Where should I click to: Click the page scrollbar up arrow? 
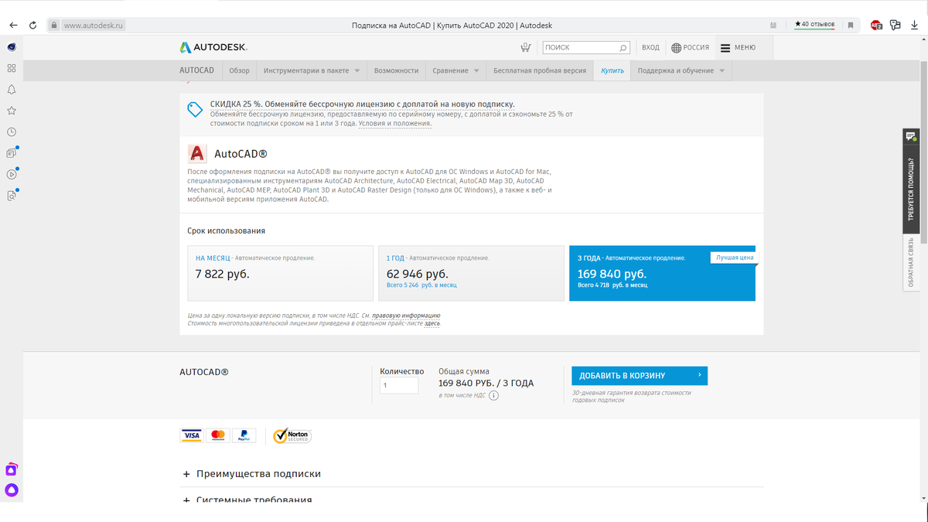[x=923, y=40]
